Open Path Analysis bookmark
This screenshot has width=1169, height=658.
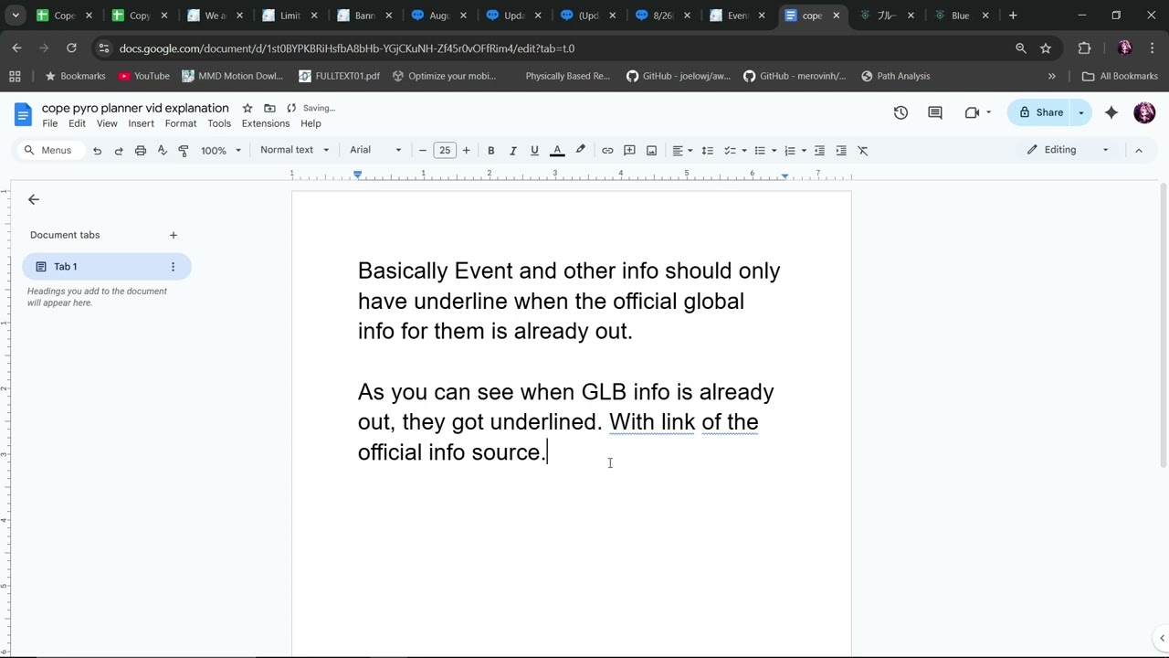[895, 76]
